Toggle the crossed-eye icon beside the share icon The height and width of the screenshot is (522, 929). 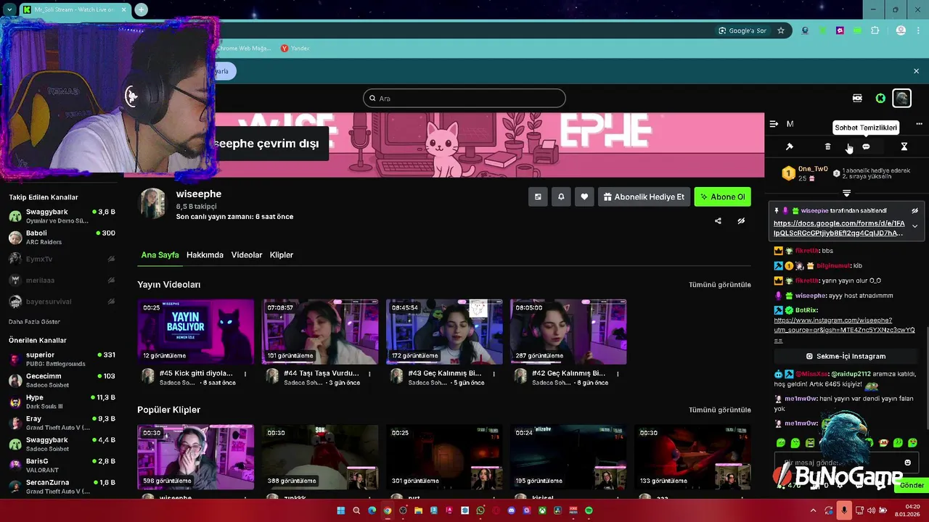741,221
